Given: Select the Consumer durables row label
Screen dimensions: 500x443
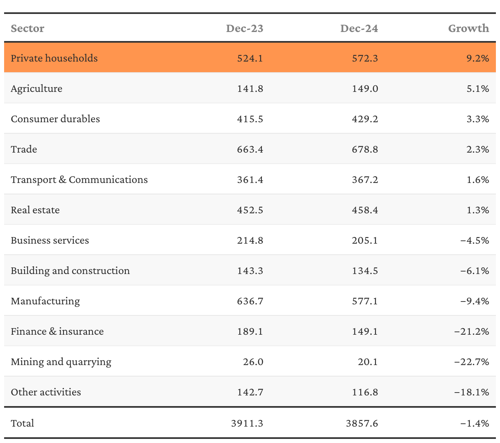Looking at the screenshot, I should point(55,119).
